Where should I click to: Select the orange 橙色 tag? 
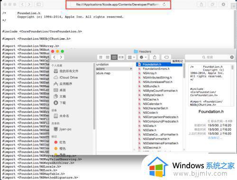60,149
